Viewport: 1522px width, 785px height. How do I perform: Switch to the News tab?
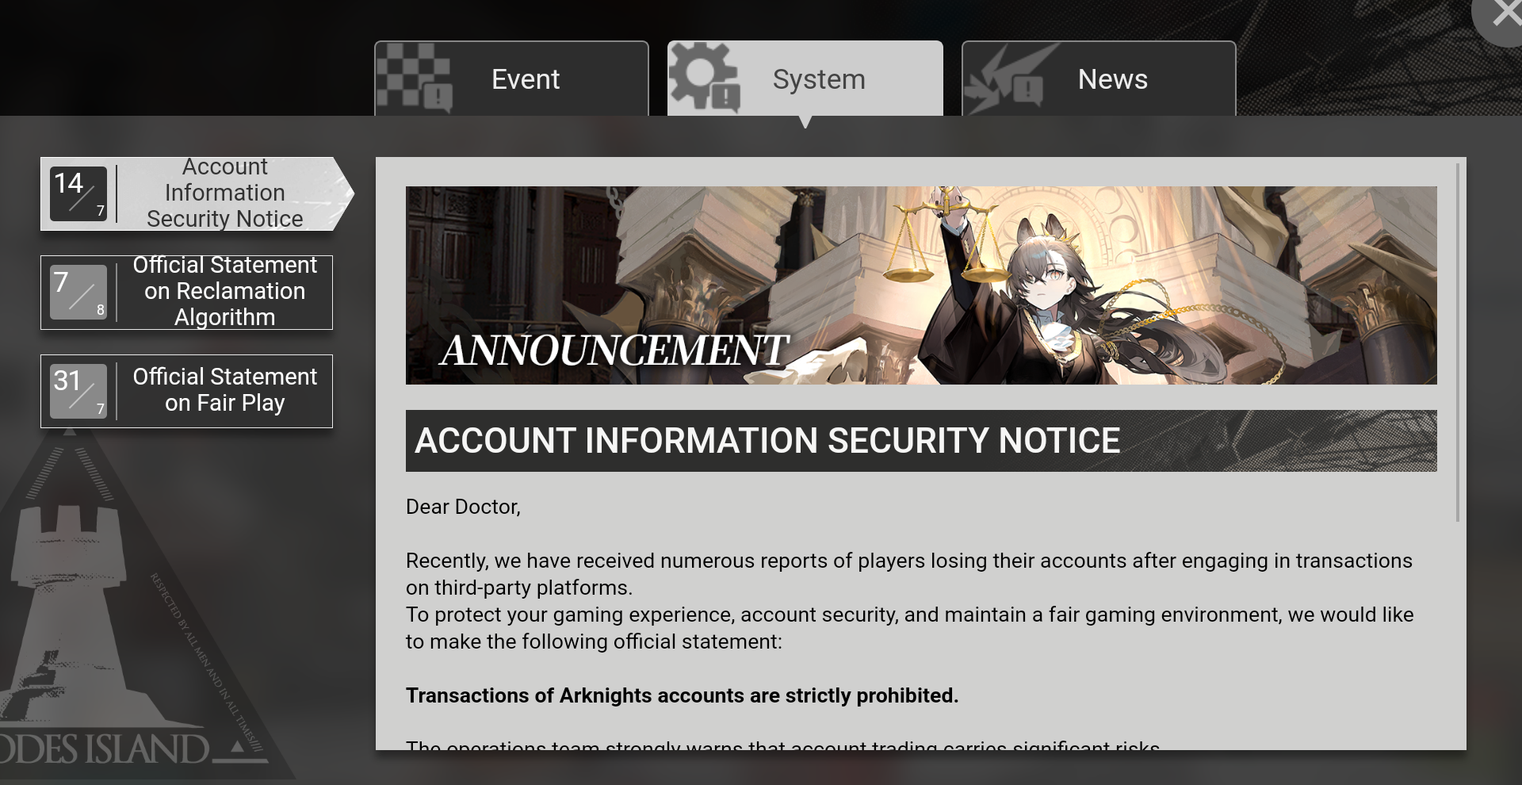[x=1099, y=78]
